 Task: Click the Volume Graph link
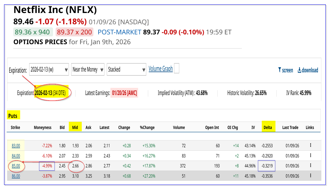point(161,69)
